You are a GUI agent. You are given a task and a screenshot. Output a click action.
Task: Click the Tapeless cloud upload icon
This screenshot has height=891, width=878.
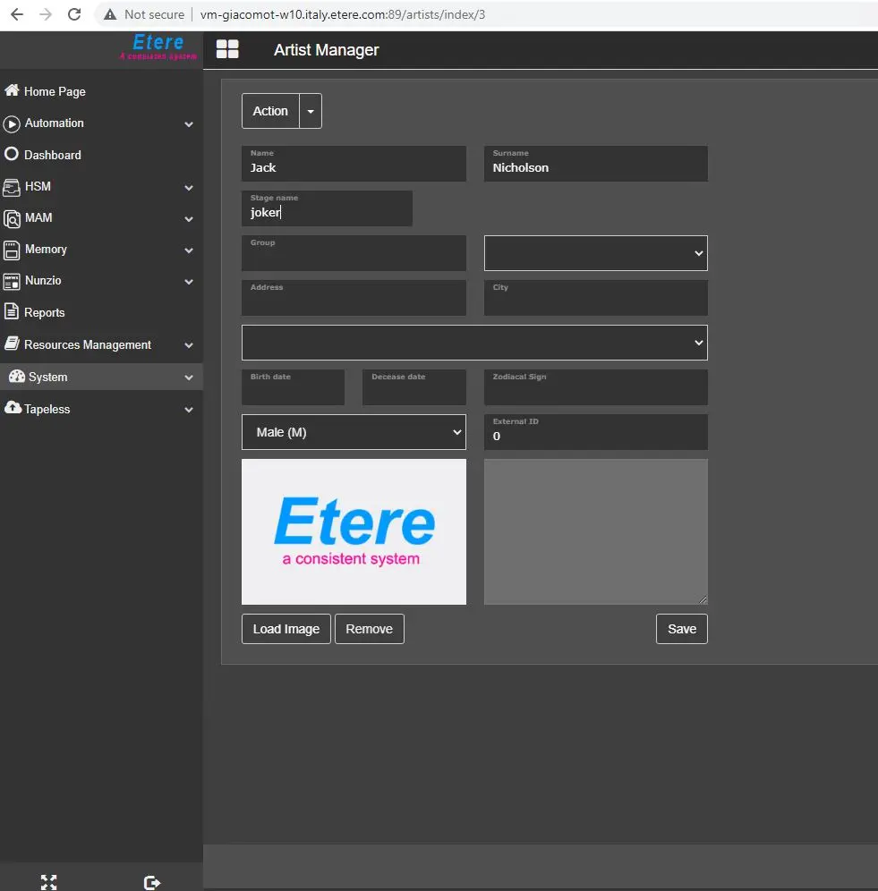(13, 409)
